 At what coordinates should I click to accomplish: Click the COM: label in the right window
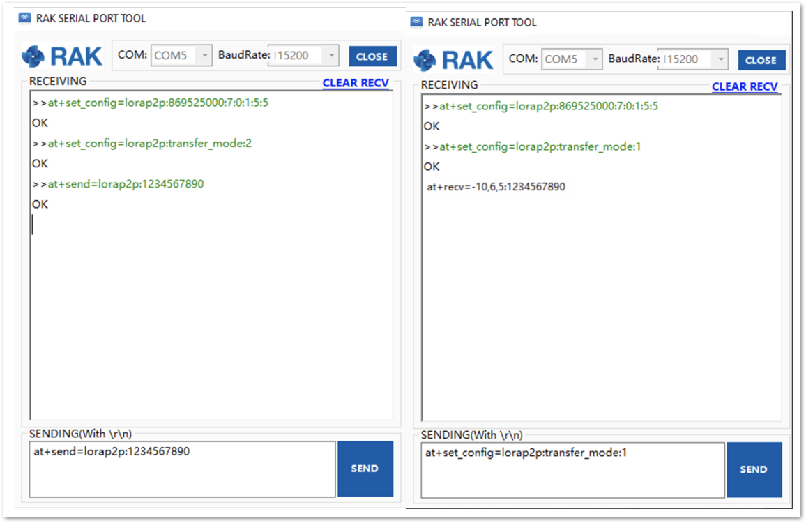click(x=524, y=59)
